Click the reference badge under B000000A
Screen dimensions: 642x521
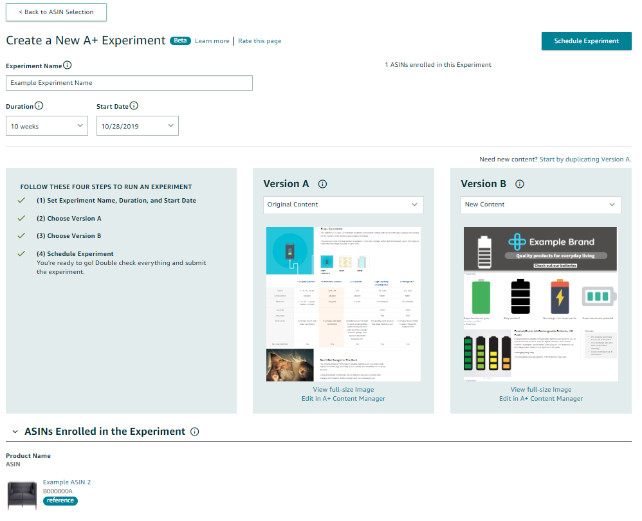[60, 500]
